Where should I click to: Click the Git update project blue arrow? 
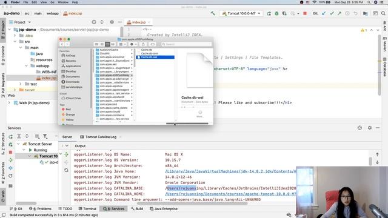tap(324, 13)
